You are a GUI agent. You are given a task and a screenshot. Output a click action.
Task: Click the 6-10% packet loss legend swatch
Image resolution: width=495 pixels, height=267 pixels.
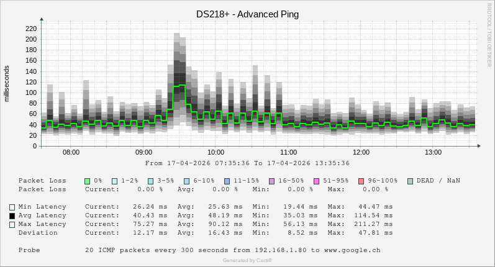[186, 181]
